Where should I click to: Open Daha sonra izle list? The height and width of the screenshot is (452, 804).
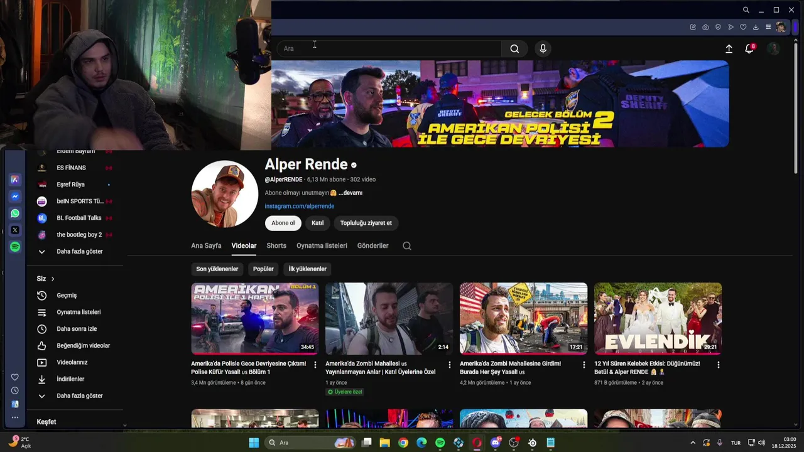pos(77,329)
